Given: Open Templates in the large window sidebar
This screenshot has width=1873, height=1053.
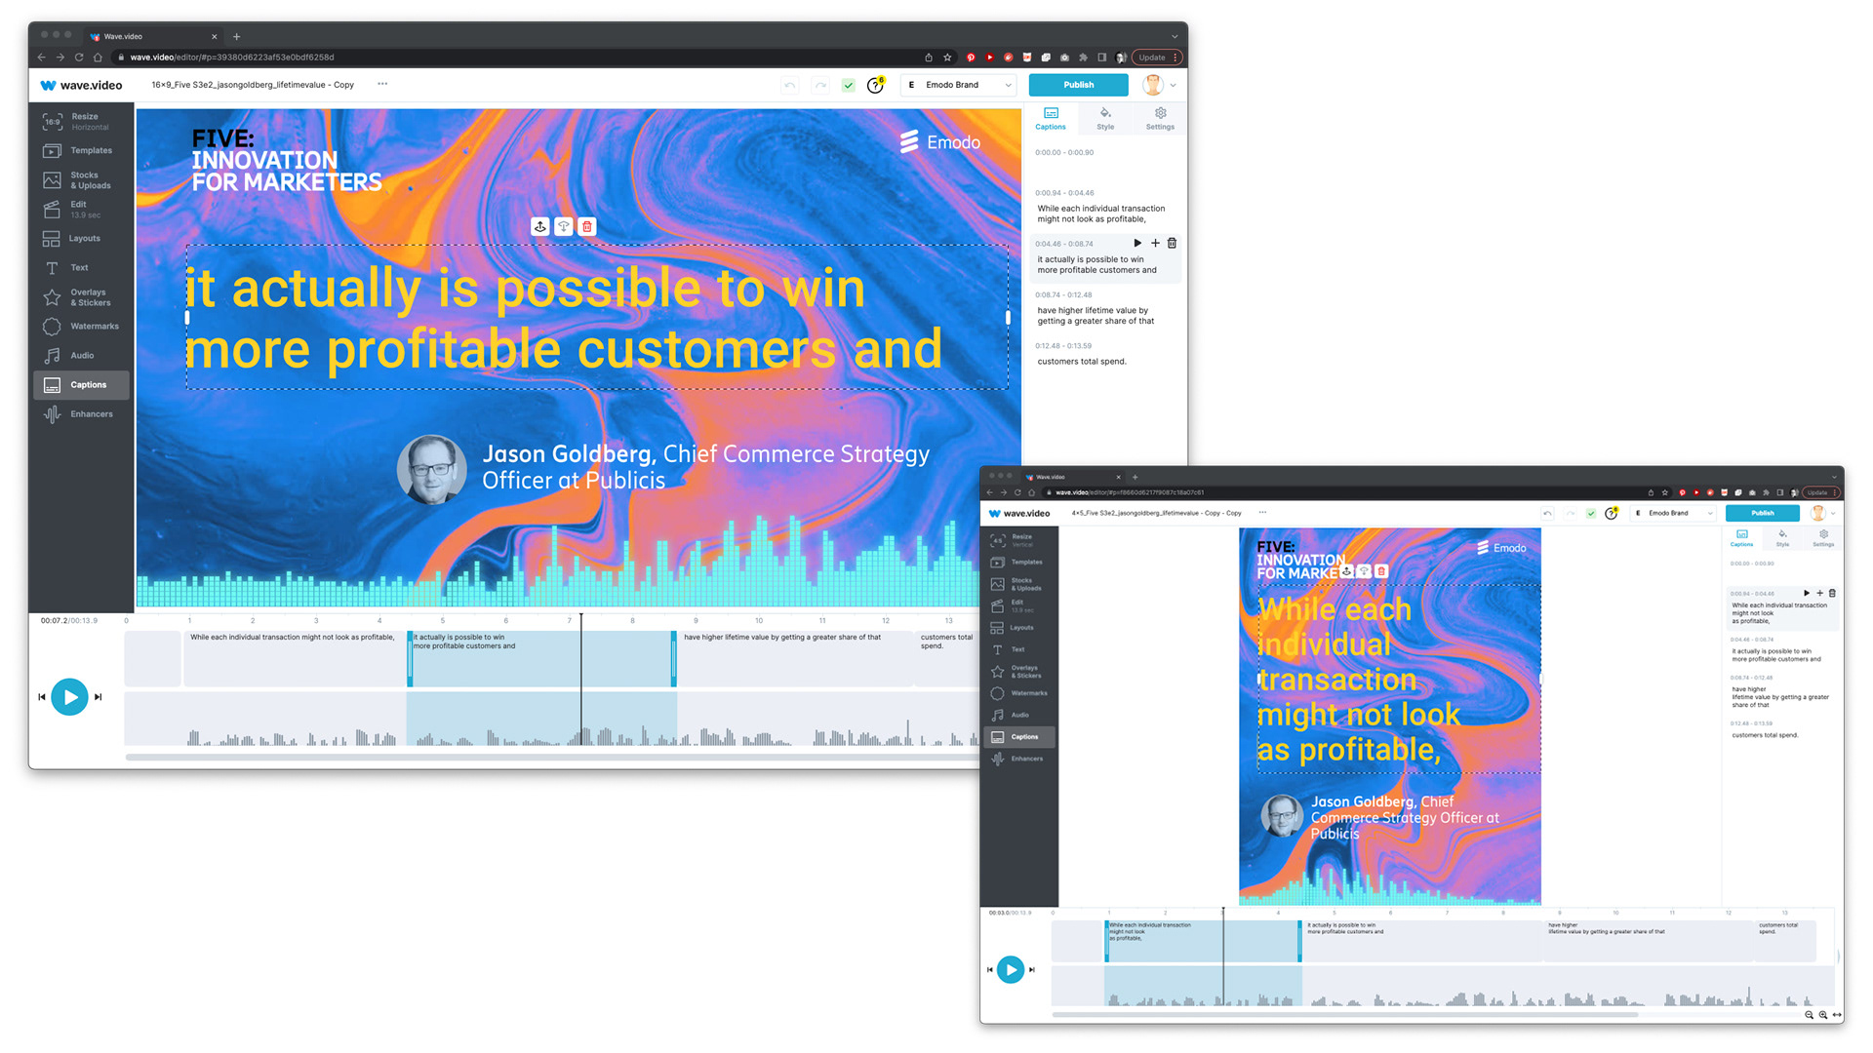Looking at the screenshot, I should (81, 151).
